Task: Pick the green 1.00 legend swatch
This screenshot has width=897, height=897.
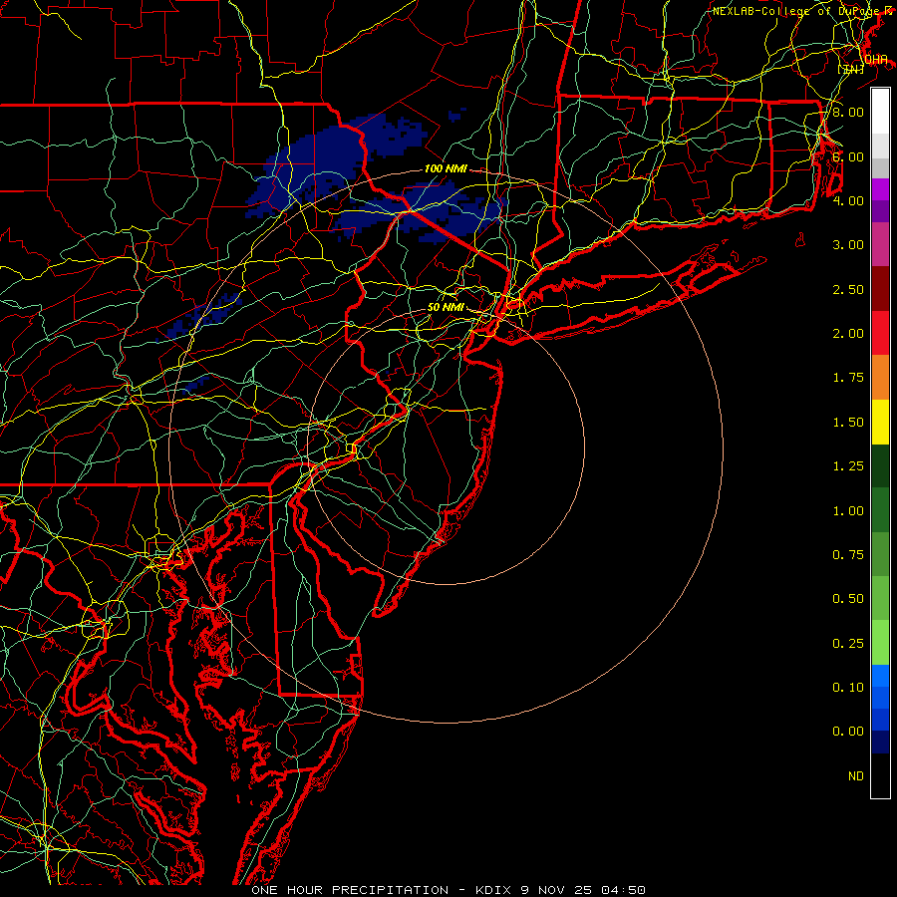Action: (x=880, y=510)
